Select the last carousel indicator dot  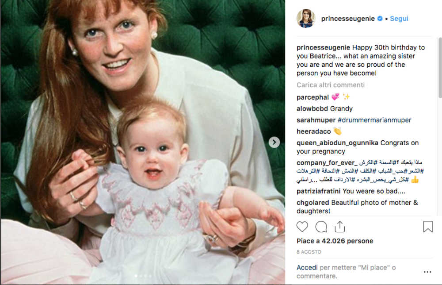[150, 276]
